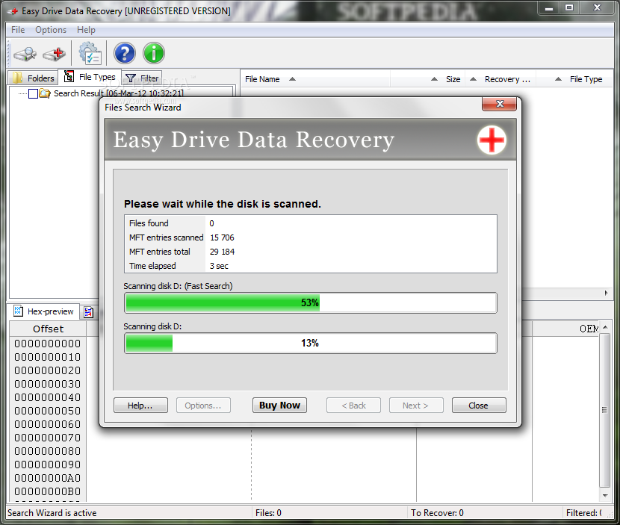Click the search drive toolbar icon
620x525 pixels.
[25, 53]
